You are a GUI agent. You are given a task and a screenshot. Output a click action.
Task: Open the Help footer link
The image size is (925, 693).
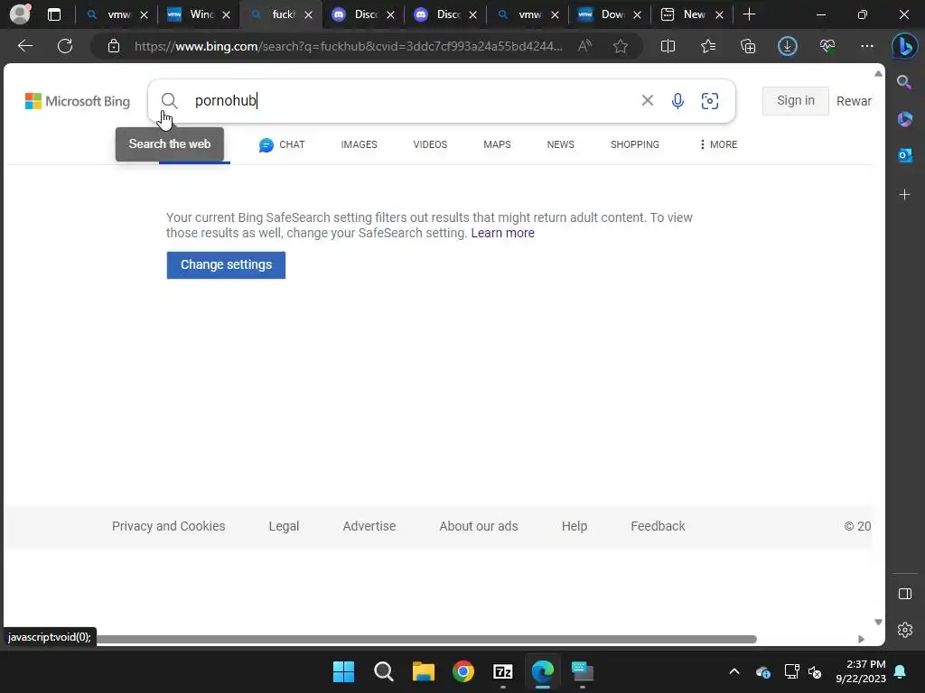pyautogui.click(x=574, y=526)
